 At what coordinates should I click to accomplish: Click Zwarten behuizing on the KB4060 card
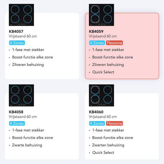pos(108,145)
